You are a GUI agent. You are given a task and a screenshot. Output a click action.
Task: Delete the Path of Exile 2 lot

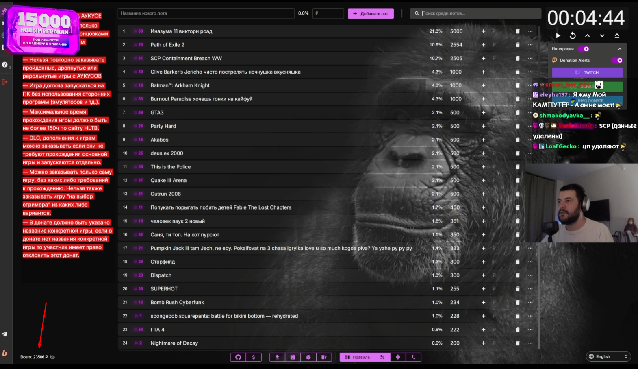point(518,45)
